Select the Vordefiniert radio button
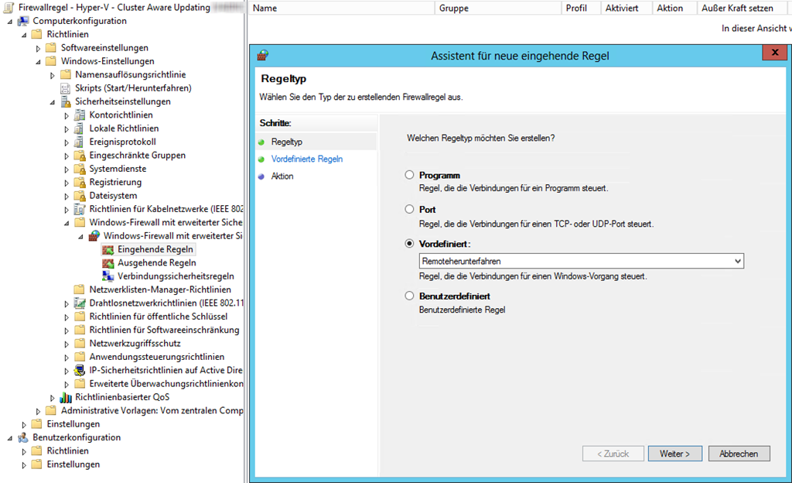The image size is (792, 483). click(409, 244)
